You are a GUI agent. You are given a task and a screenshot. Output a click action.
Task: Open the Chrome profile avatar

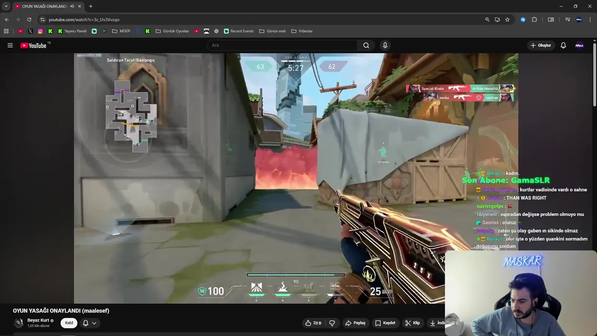pyautogui.click(x=579, y=20)
